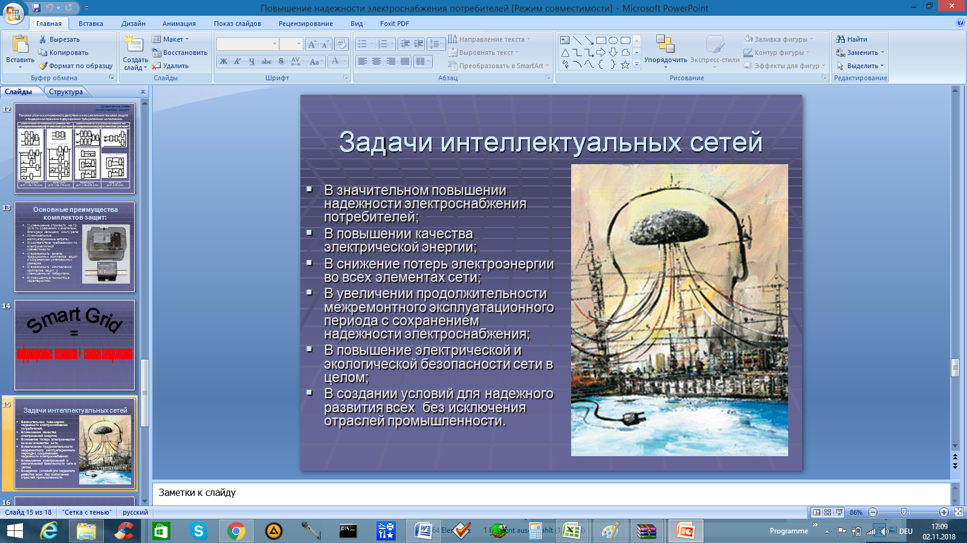Click Paste (Вставить) icon
The width and height of the screenshot is (967, 543).
tap(20, 45)
